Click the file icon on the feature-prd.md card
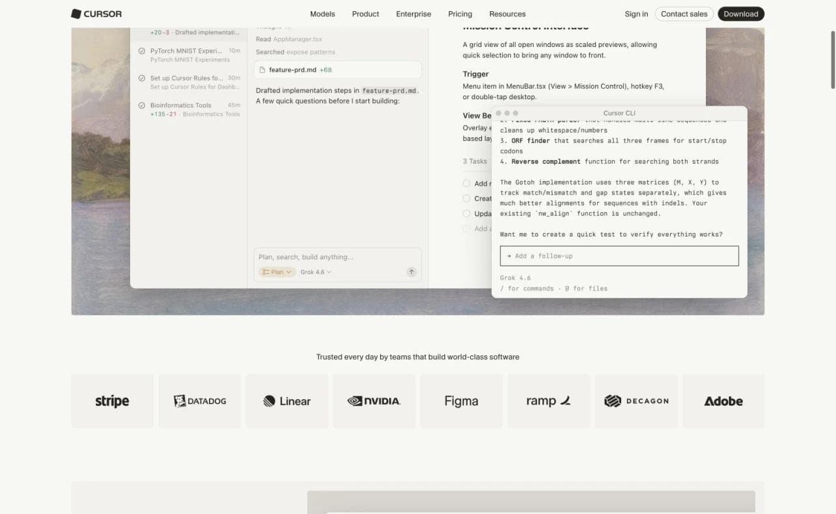This screenshot has height=514, width=836. (263, 70)
